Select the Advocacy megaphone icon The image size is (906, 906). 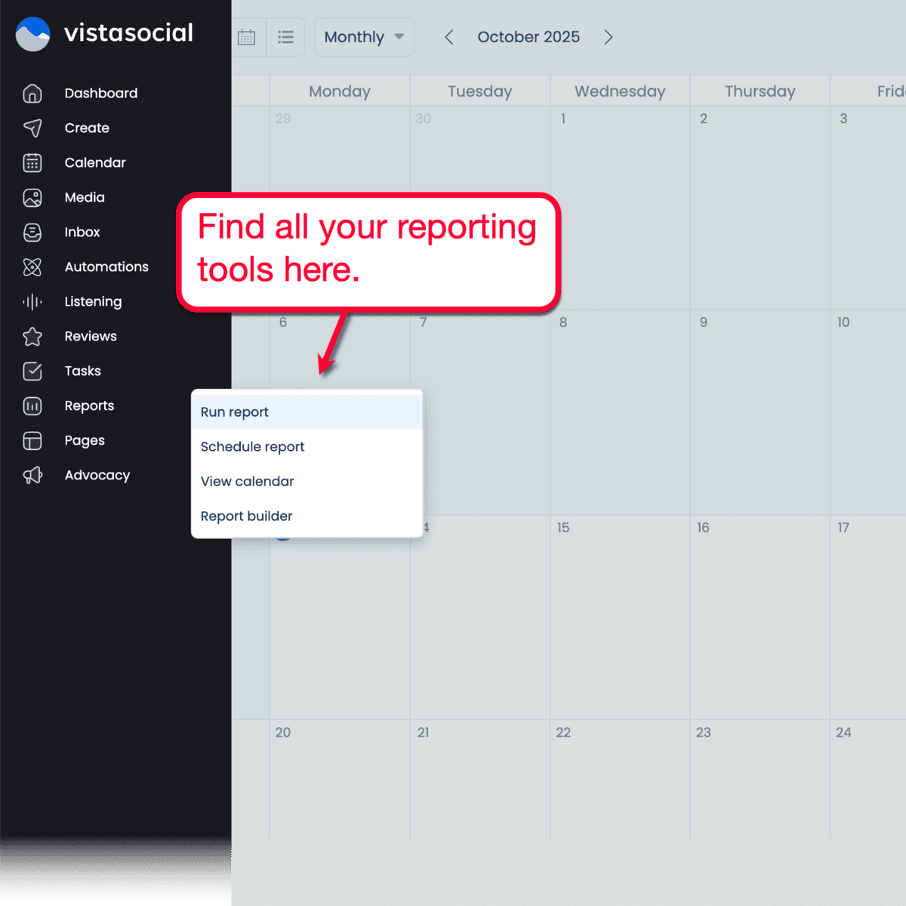coord(32,475)
